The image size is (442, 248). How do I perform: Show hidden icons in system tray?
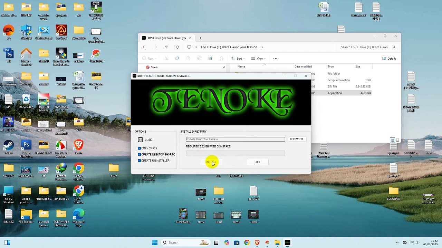(397, 242)
